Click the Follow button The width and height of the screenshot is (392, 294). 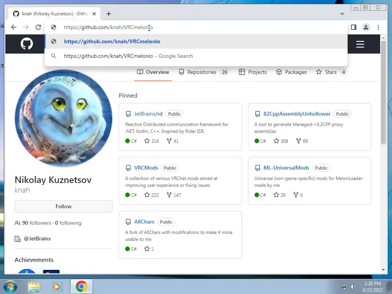[x=64, y=206]
